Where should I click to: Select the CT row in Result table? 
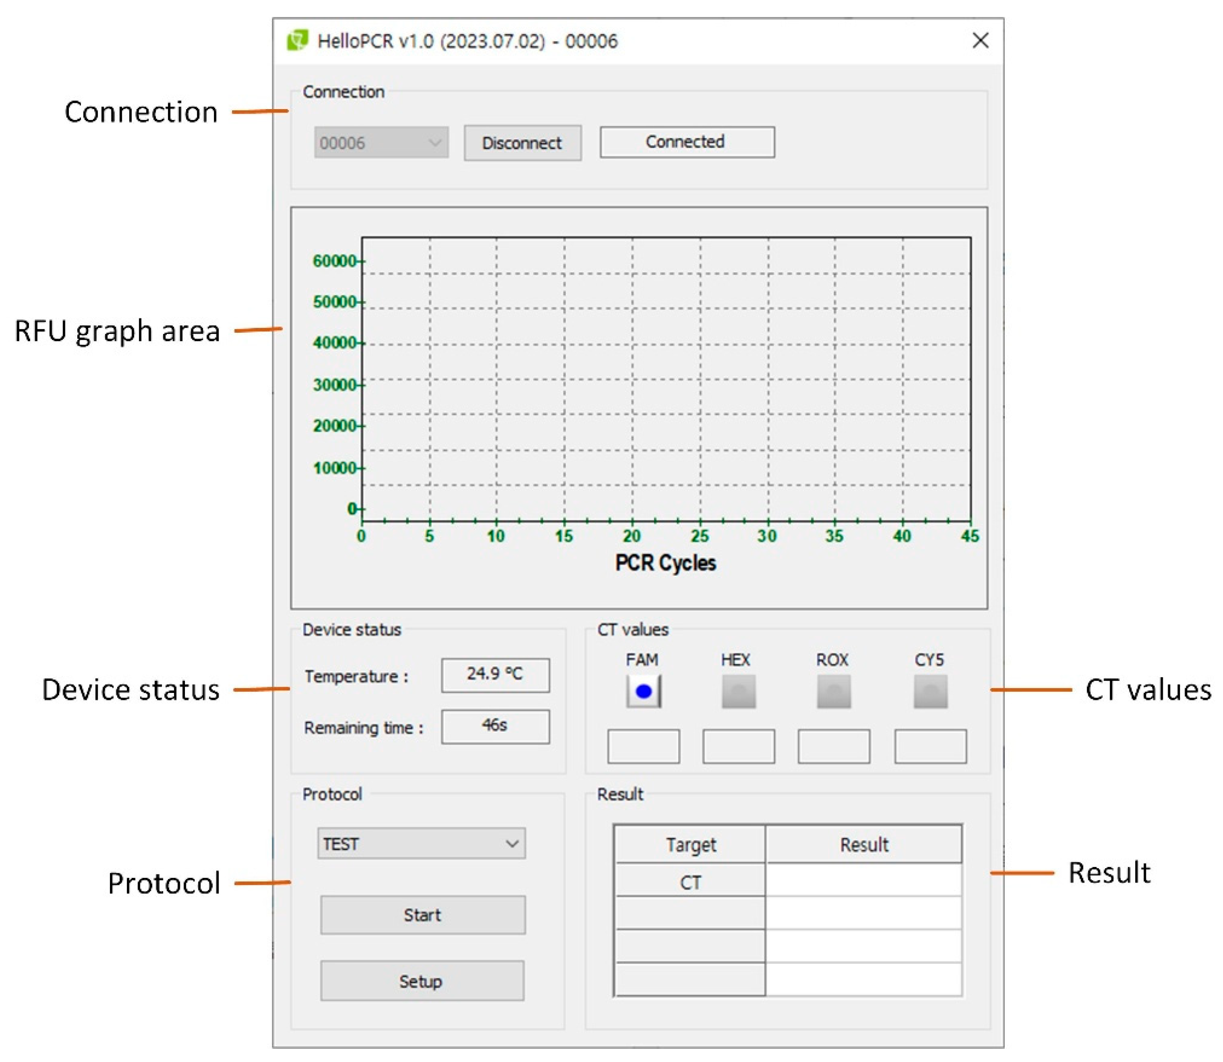690,882
